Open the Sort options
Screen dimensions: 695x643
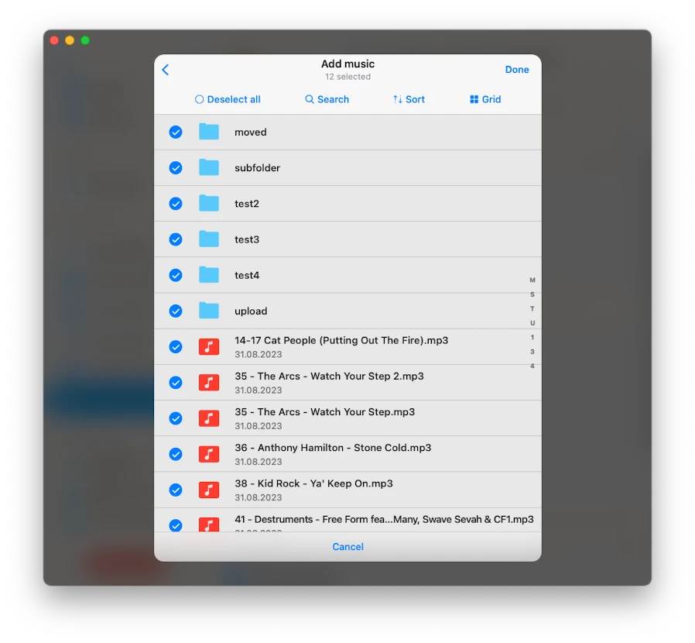[409, 99]
